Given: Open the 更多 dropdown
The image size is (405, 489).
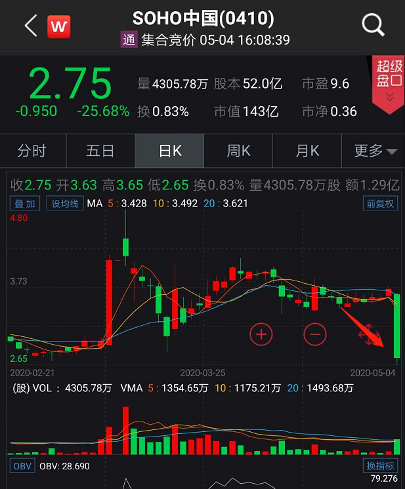Looking at the screenshot, I should coord(373,151).
